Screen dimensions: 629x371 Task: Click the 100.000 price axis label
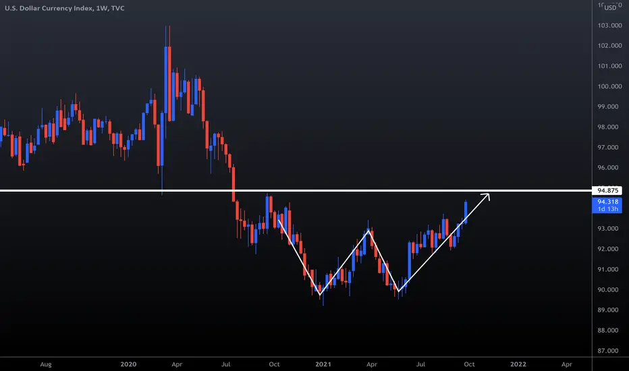pyautogui.click(x=609, y=86)
